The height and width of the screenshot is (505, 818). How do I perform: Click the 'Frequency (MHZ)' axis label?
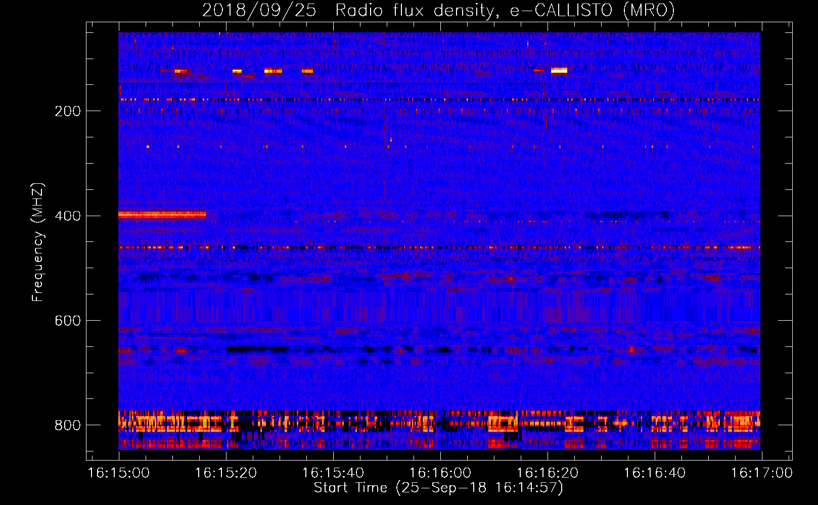pyautogui.click(x=38, y=242)
